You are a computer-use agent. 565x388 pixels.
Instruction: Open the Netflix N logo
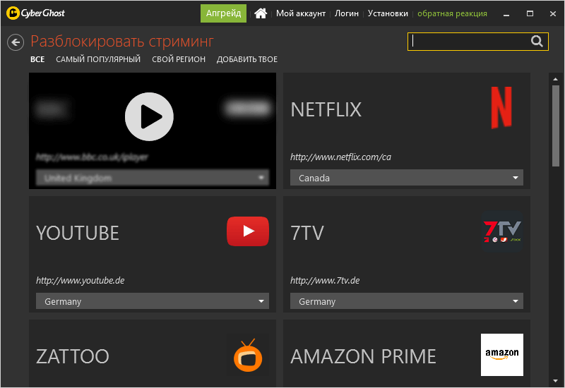501,107
